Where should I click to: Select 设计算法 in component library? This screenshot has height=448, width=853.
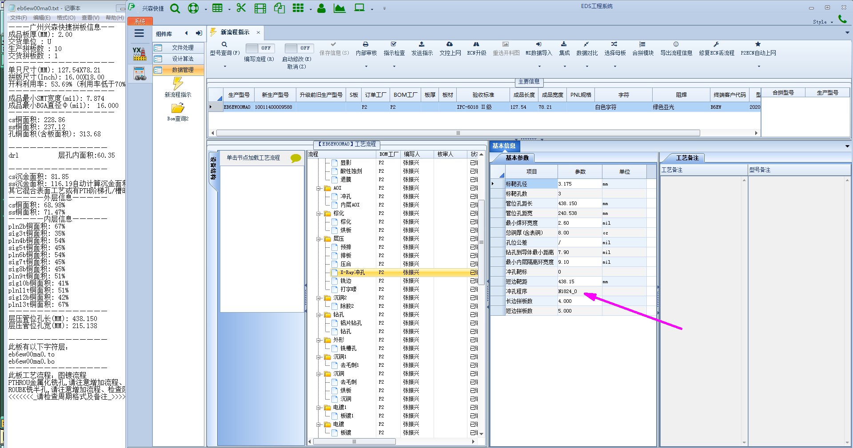(179, 59)
